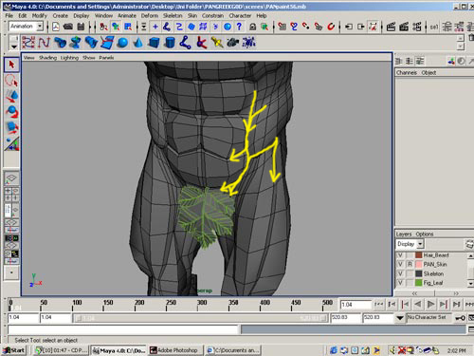474x356 pixels.
Task: Open the viewport Panels menu
Action: (x=106, y=58)
